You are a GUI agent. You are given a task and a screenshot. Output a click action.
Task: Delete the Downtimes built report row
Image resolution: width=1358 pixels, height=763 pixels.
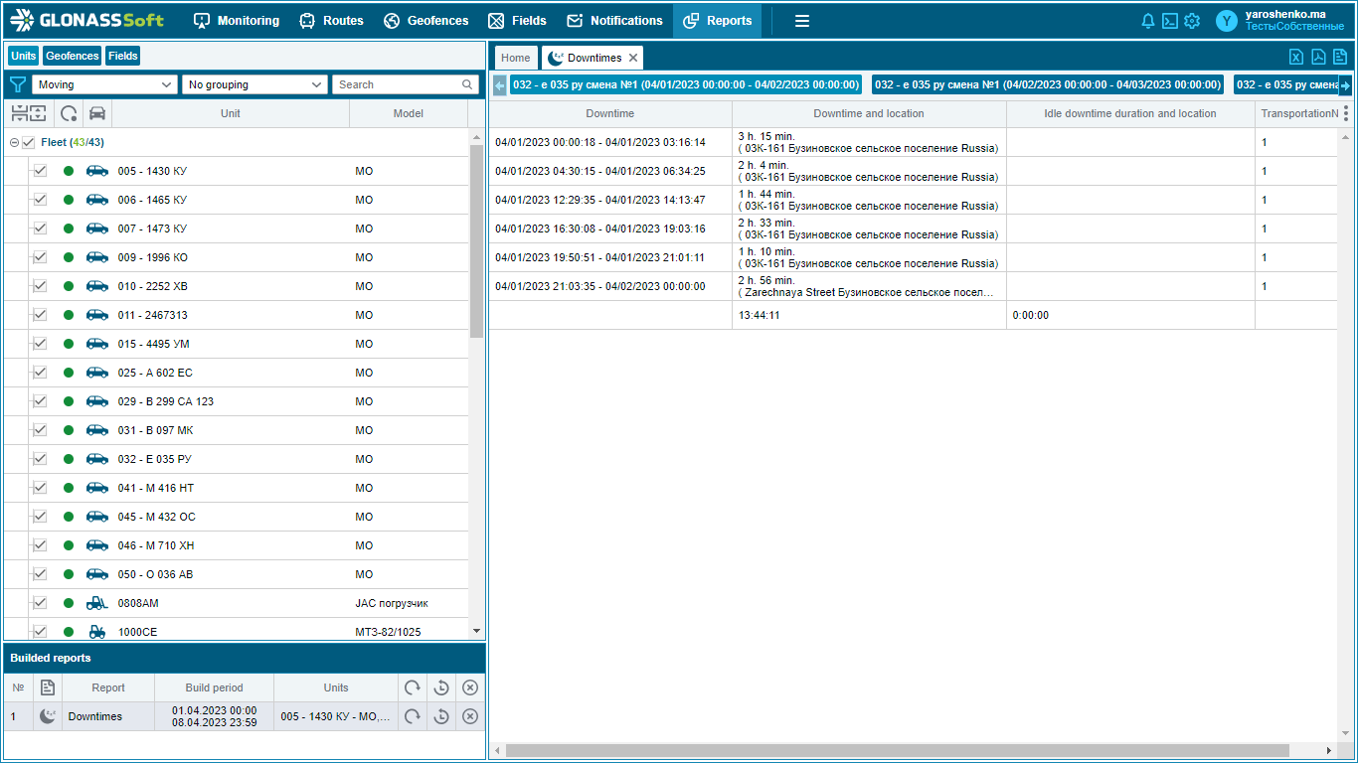pos(470,716)
